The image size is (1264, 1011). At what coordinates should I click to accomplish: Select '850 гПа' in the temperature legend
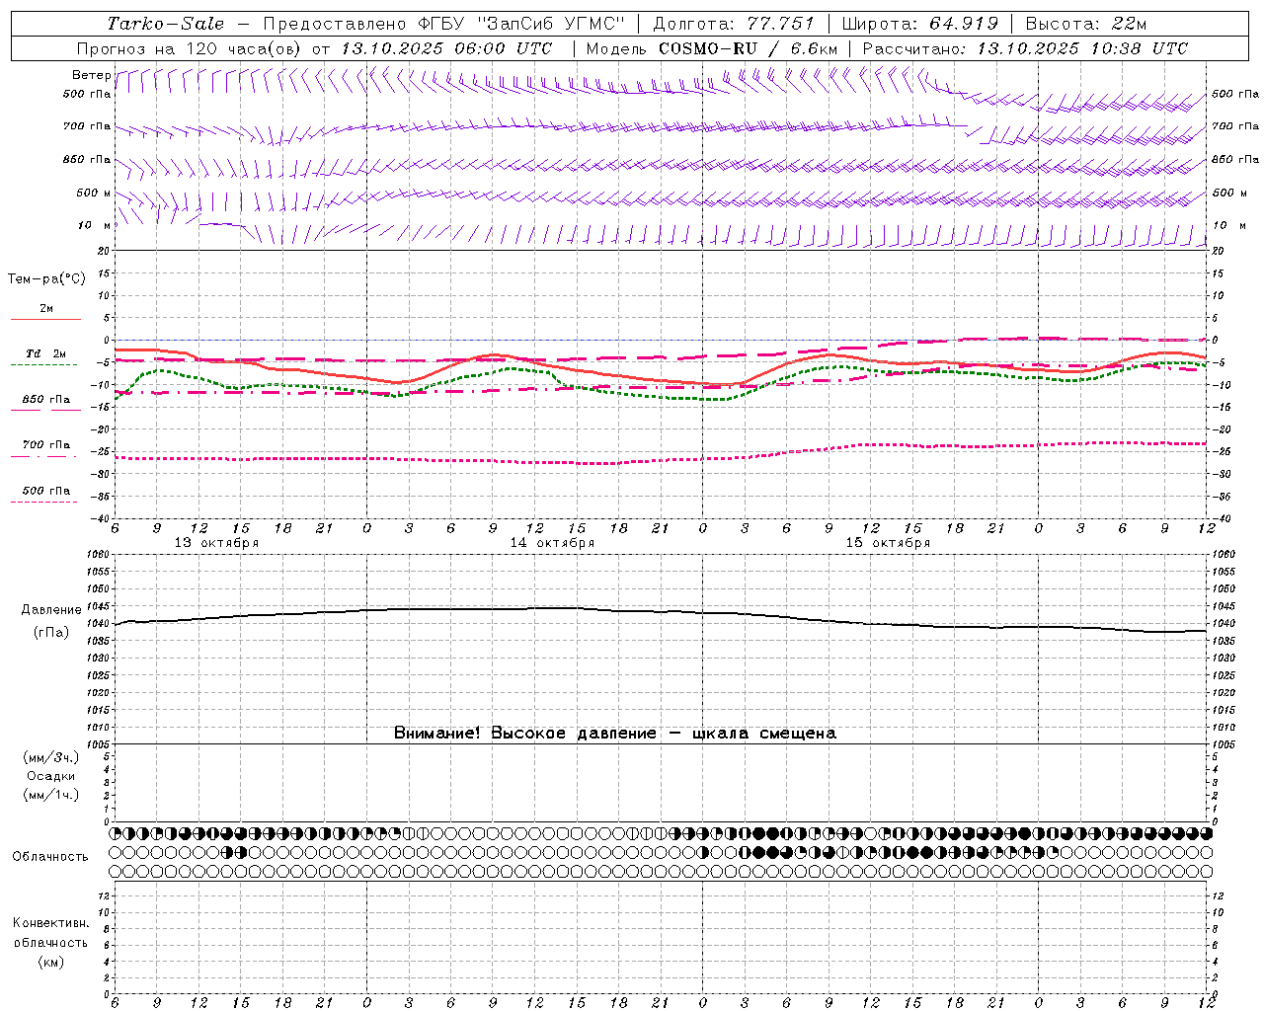pyautogui.click(x=46, y=400)
